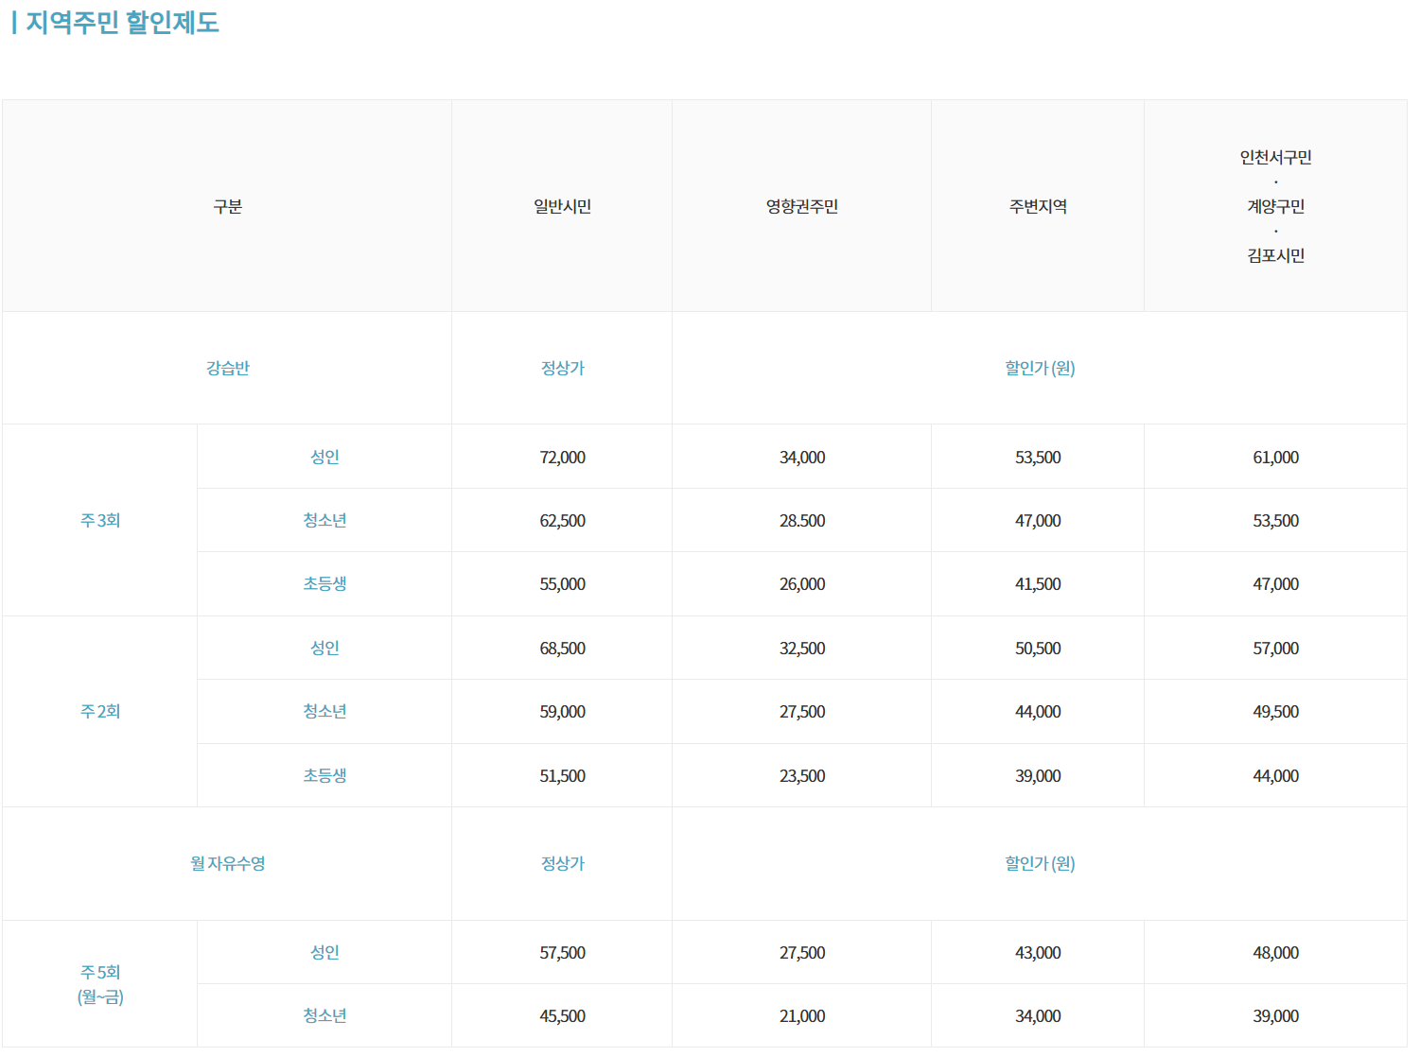Click the 48,000 price cell

[x=1275, y=953]
